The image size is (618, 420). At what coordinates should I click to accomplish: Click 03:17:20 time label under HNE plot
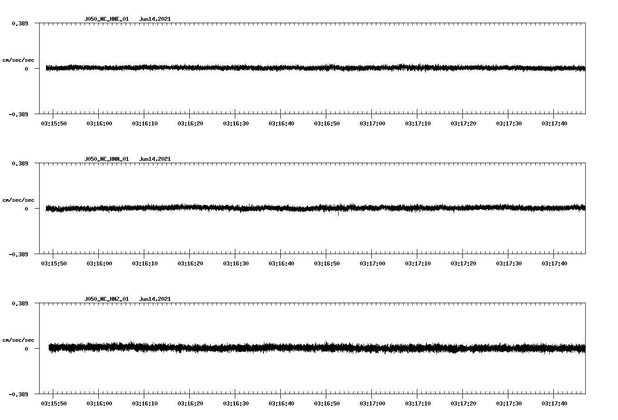[x=463, y=123]
